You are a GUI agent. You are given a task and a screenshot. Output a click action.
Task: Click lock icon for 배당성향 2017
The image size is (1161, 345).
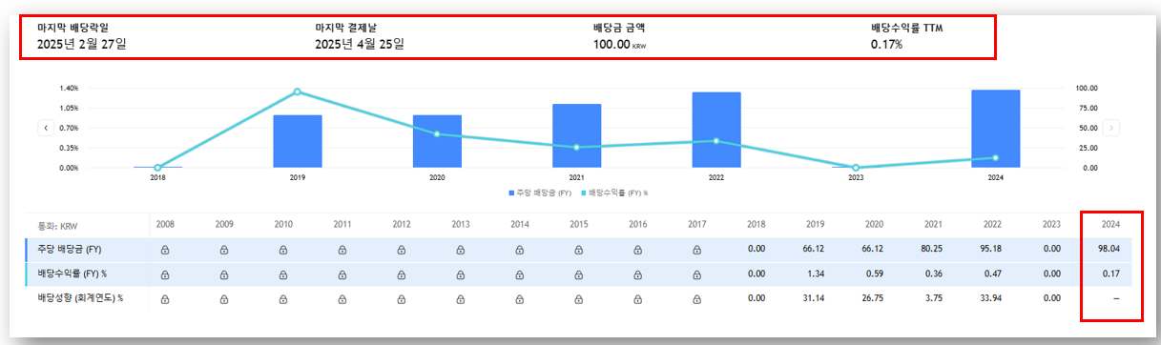(x=696, y=298)
